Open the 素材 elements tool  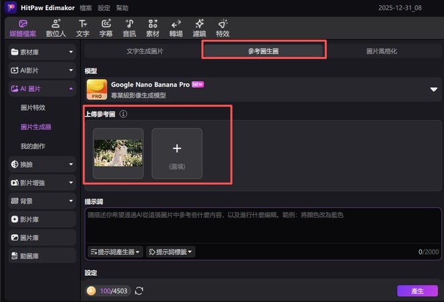point(153,29)
